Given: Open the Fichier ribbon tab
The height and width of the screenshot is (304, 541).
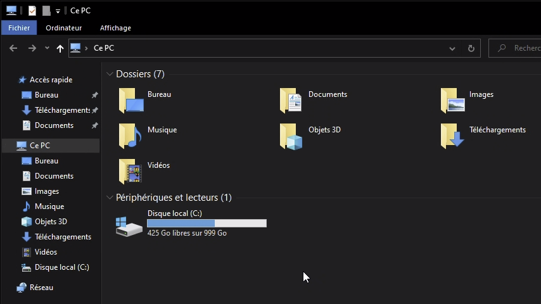Looking at the screenshot, I should point(19,28).
